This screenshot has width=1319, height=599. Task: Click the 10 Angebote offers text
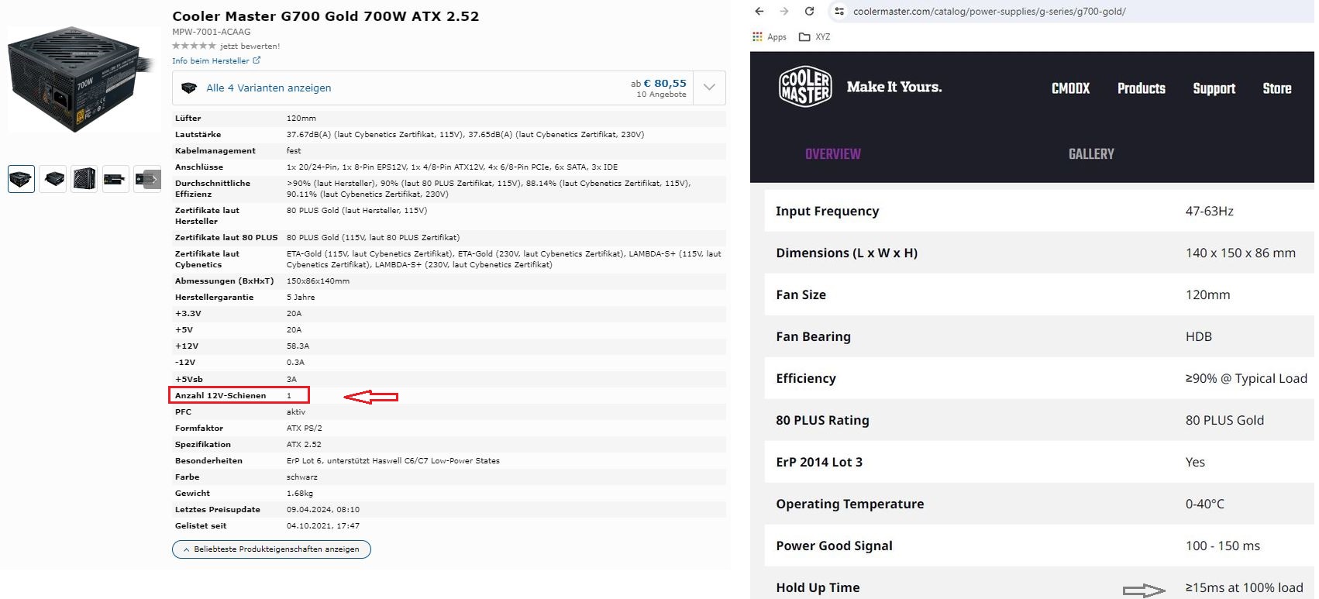click(x=661, y=95)
